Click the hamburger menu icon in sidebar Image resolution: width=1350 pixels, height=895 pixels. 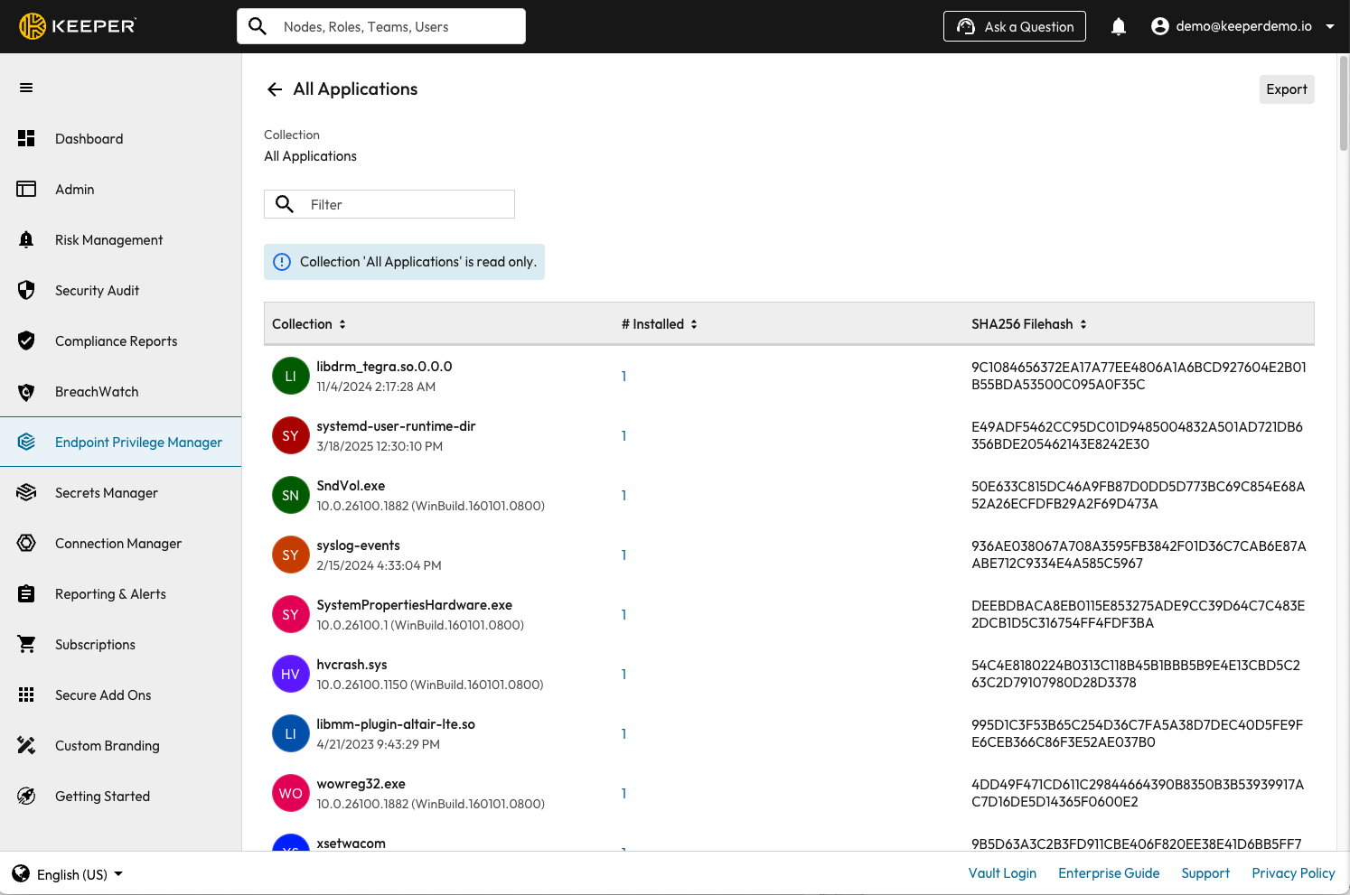(x=26, y=88)
